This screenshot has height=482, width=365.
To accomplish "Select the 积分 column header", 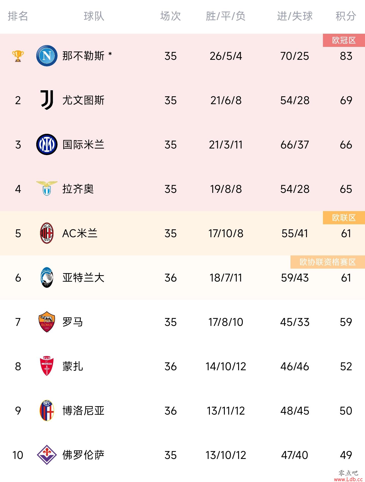I will click(x=346, y=16).
